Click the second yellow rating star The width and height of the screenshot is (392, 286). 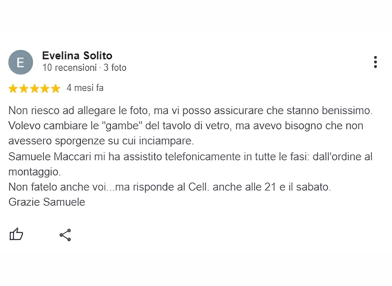pyautogui.click(x=24, y=89)
